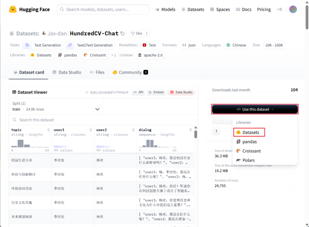Click the pandas library tag
This screenshot has height=227, width=309.
[67, 55]
